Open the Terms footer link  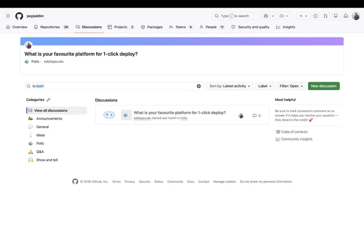(x=116, y=182)
